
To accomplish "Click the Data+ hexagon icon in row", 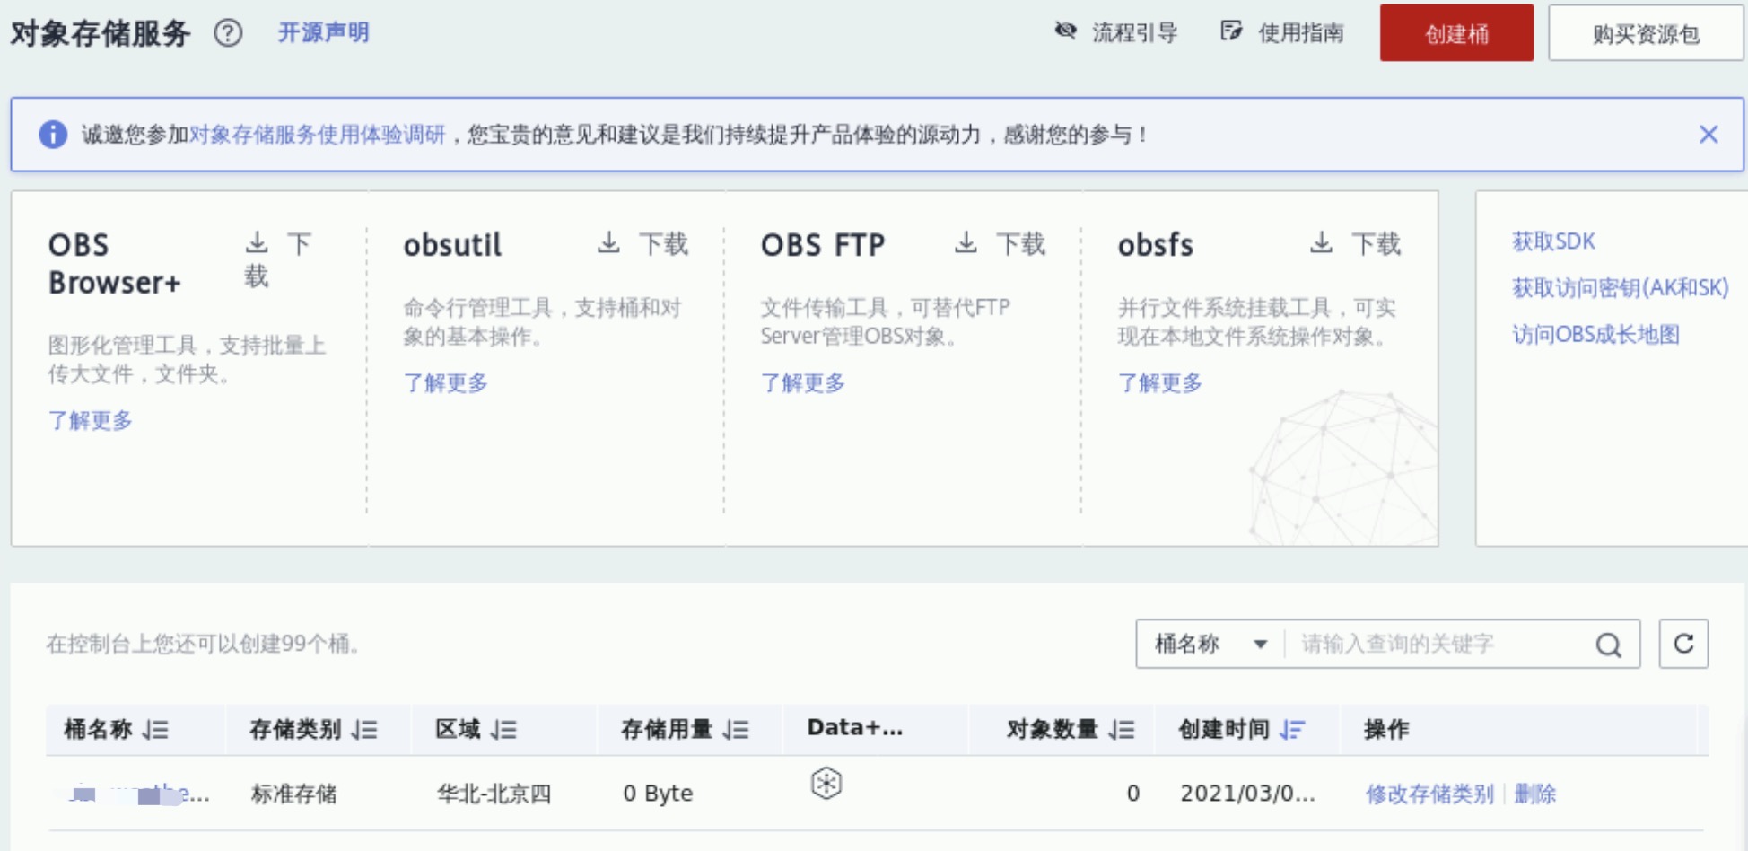I will [826, 784].
